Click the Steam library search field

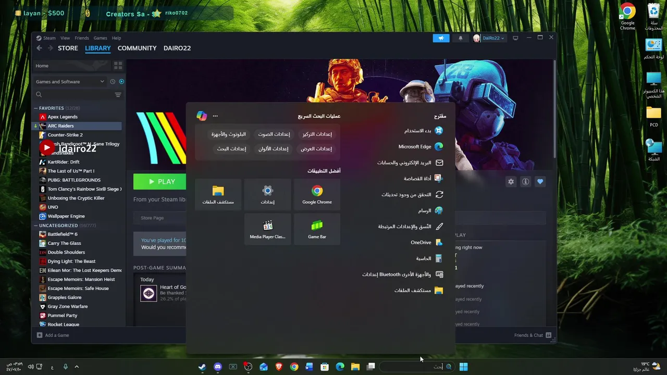tap(73, 95)
